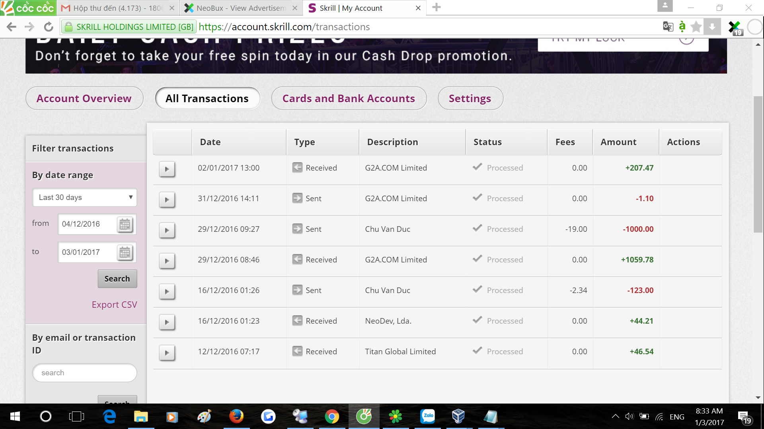
Task: Select the +207.47 amount cell
Action: click(x=639, y=168)
